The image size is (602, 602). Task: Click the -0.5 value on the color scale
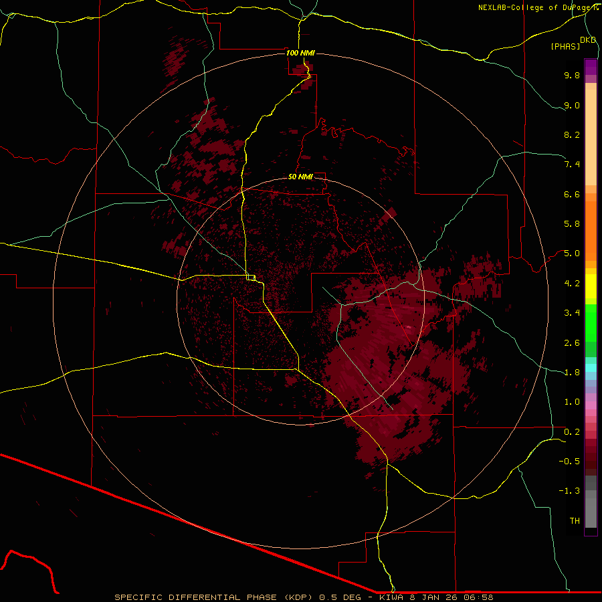(569, 462)
